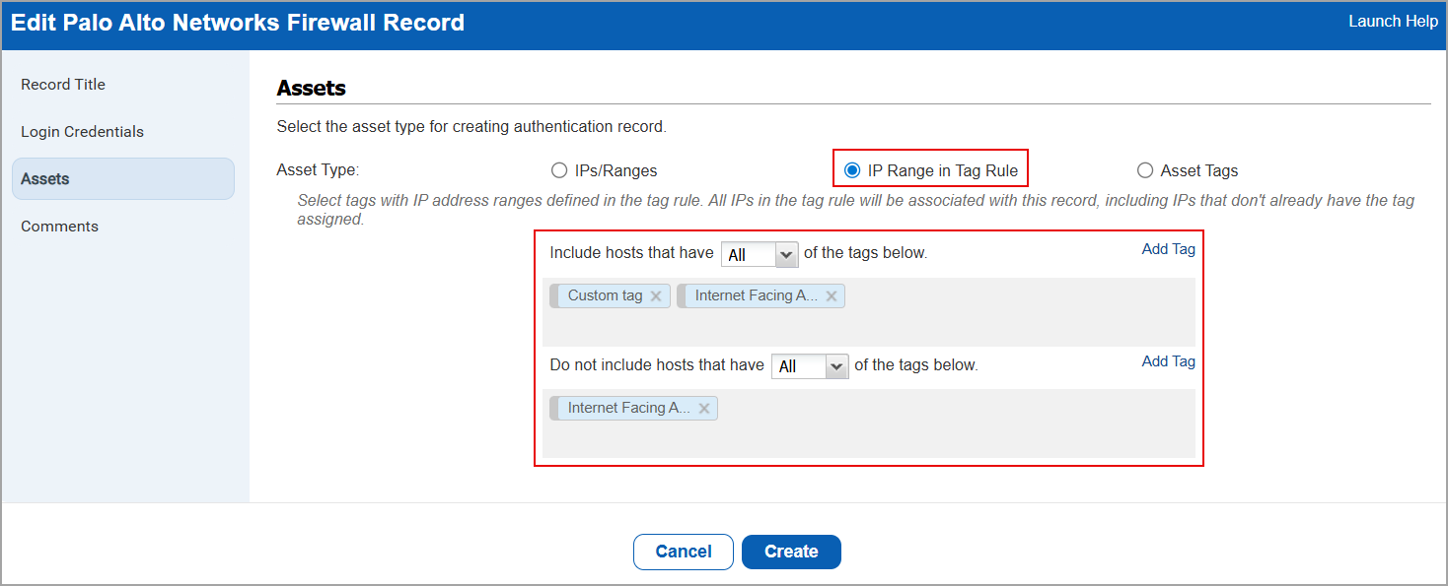Click Add Tag for included hosts
Viewport: 1448px width, 586px height.
[x=1168, y=249]
